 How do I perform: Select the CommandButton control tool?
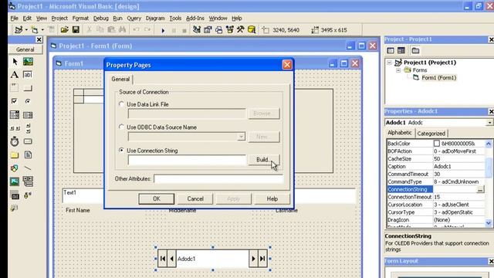coord(28,88)
